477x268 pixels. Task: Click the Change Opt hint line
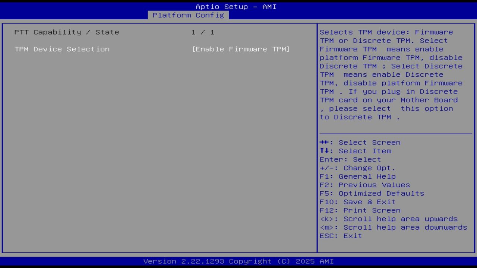tap(357, 168)
